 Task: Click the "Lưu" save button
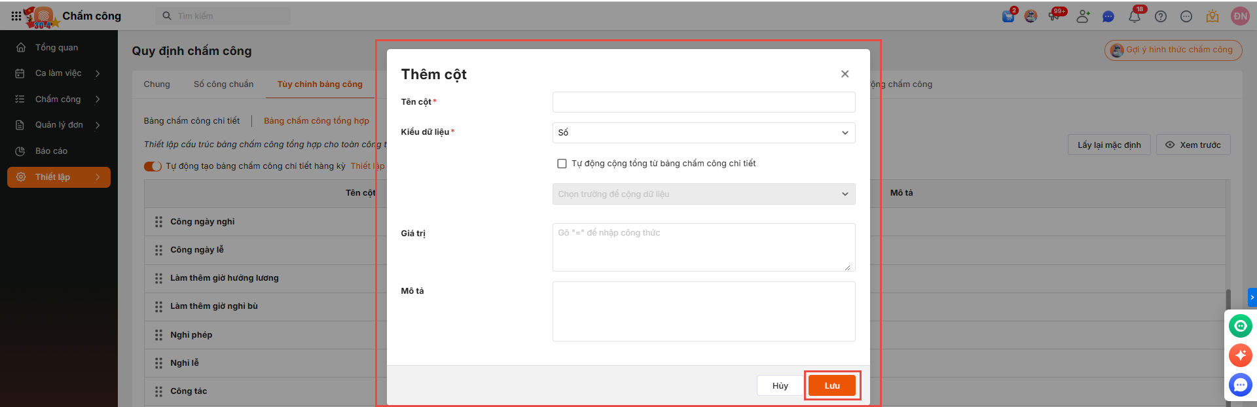pyautogui.click(x=831, y=385)
